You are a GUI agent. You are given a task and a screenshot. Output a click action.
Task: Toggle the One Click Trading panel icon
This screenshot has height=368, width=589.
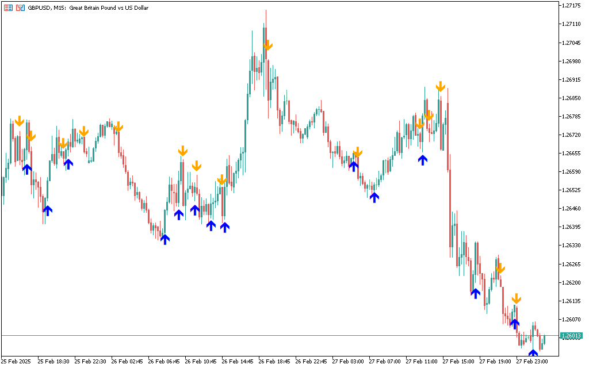(x=20, y=8)
